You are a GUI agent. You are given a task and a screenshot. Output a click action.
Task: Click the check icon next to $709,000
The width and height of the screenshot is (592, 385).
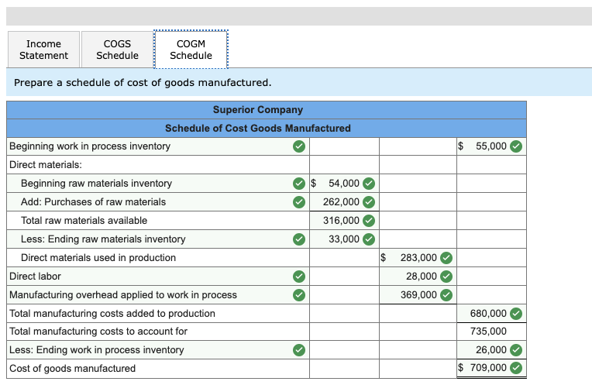(x=516, y=368)
